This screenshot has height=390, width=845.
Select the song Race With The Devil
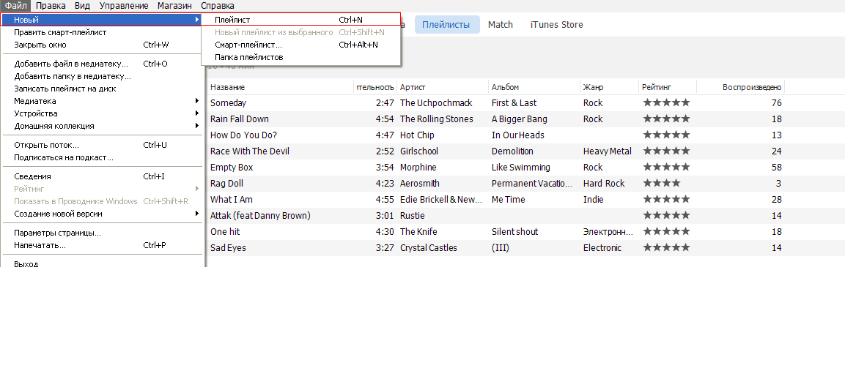(249, 151)
